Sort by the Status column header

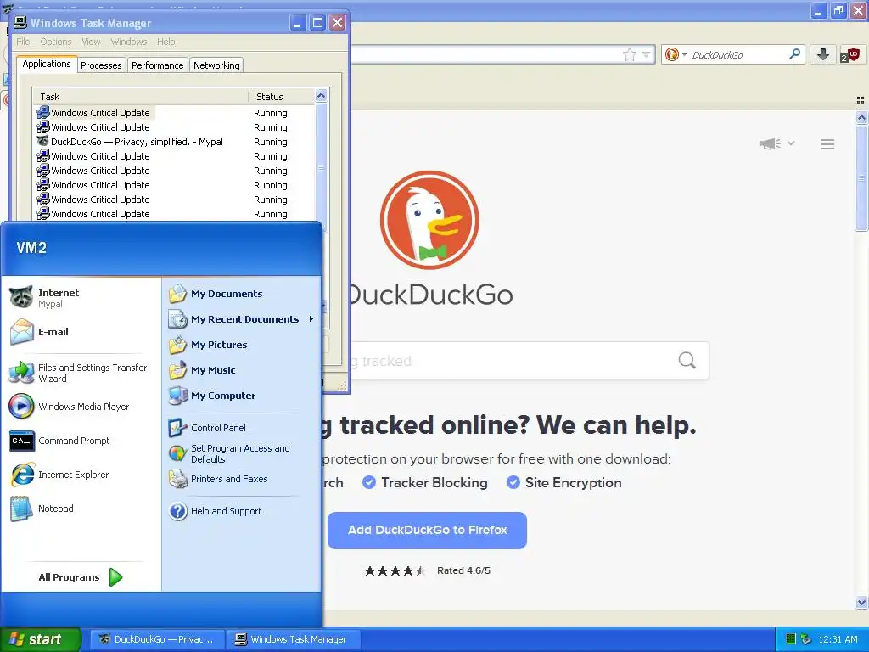[x=282, y=97]
